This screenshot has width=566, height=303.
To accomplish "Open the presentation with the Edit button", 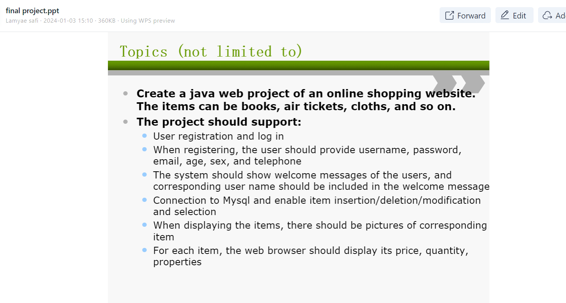I will coord(514,15).
